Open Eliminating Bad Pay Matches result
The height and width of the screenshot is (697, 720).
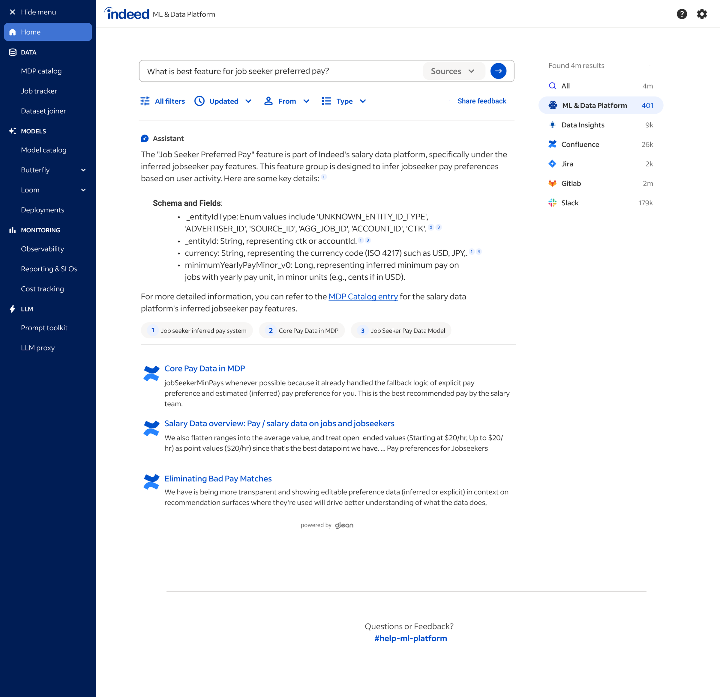[218, 478]
